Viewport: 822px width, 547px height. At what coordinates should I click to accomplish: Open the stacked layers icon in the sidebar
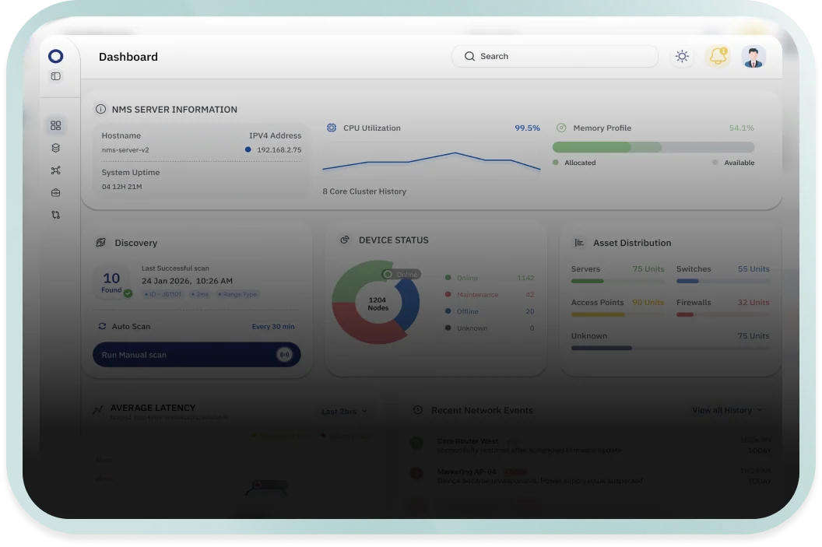55,148
